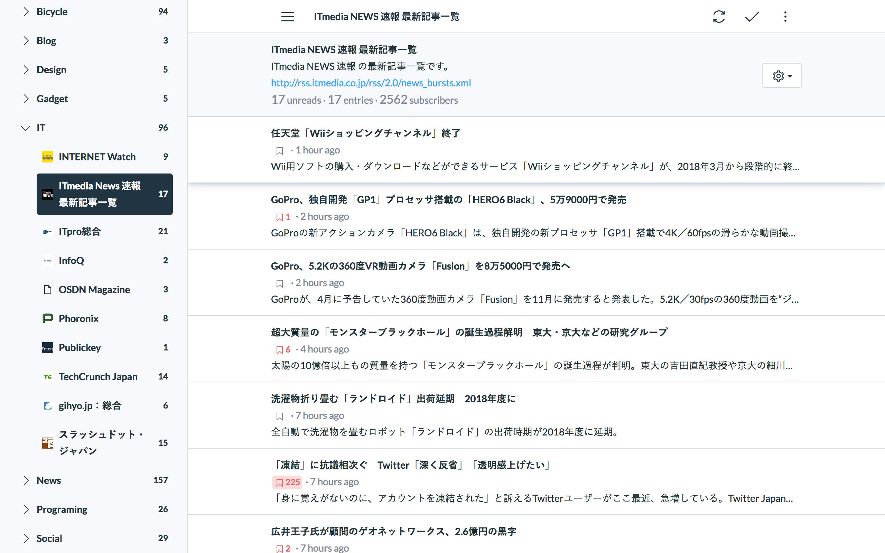Click the header title ITmedia NEWS 速報 最新記事一覧
This screenshot has height=553, width=885.
(x=386, y=17)
